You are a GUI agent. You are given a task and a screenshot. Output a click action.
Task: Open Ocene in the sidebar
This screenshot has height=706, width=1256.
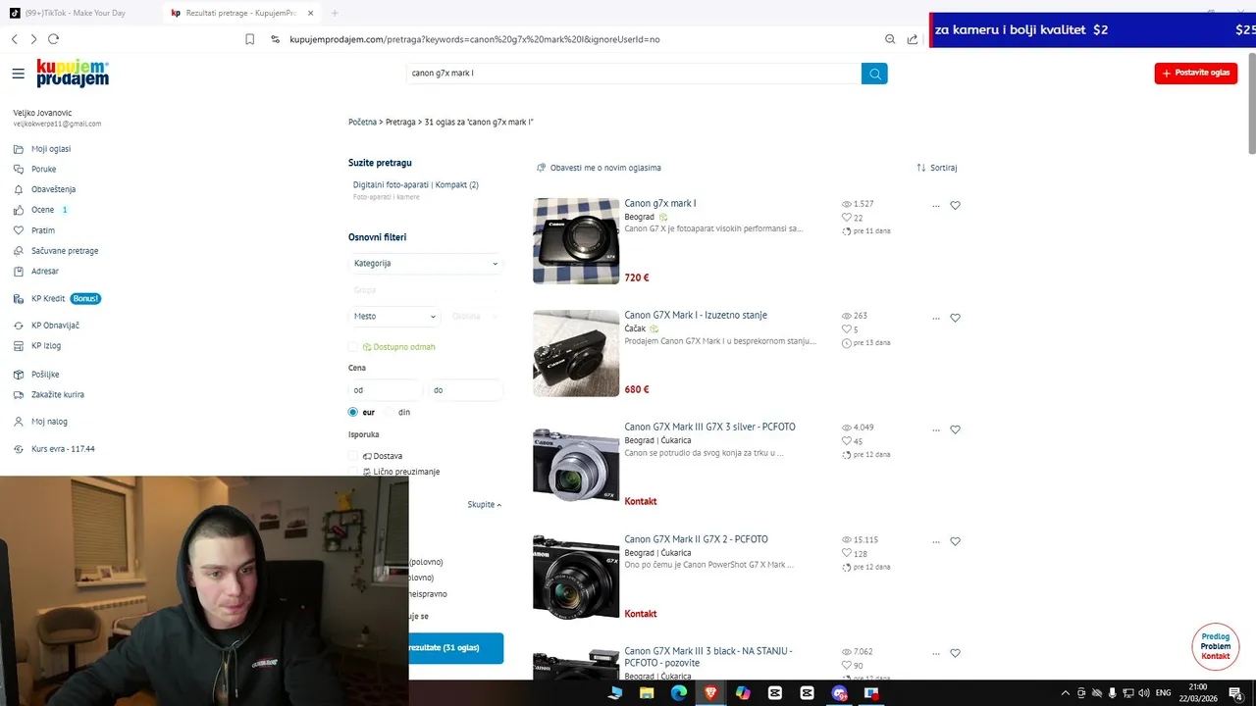42,210
